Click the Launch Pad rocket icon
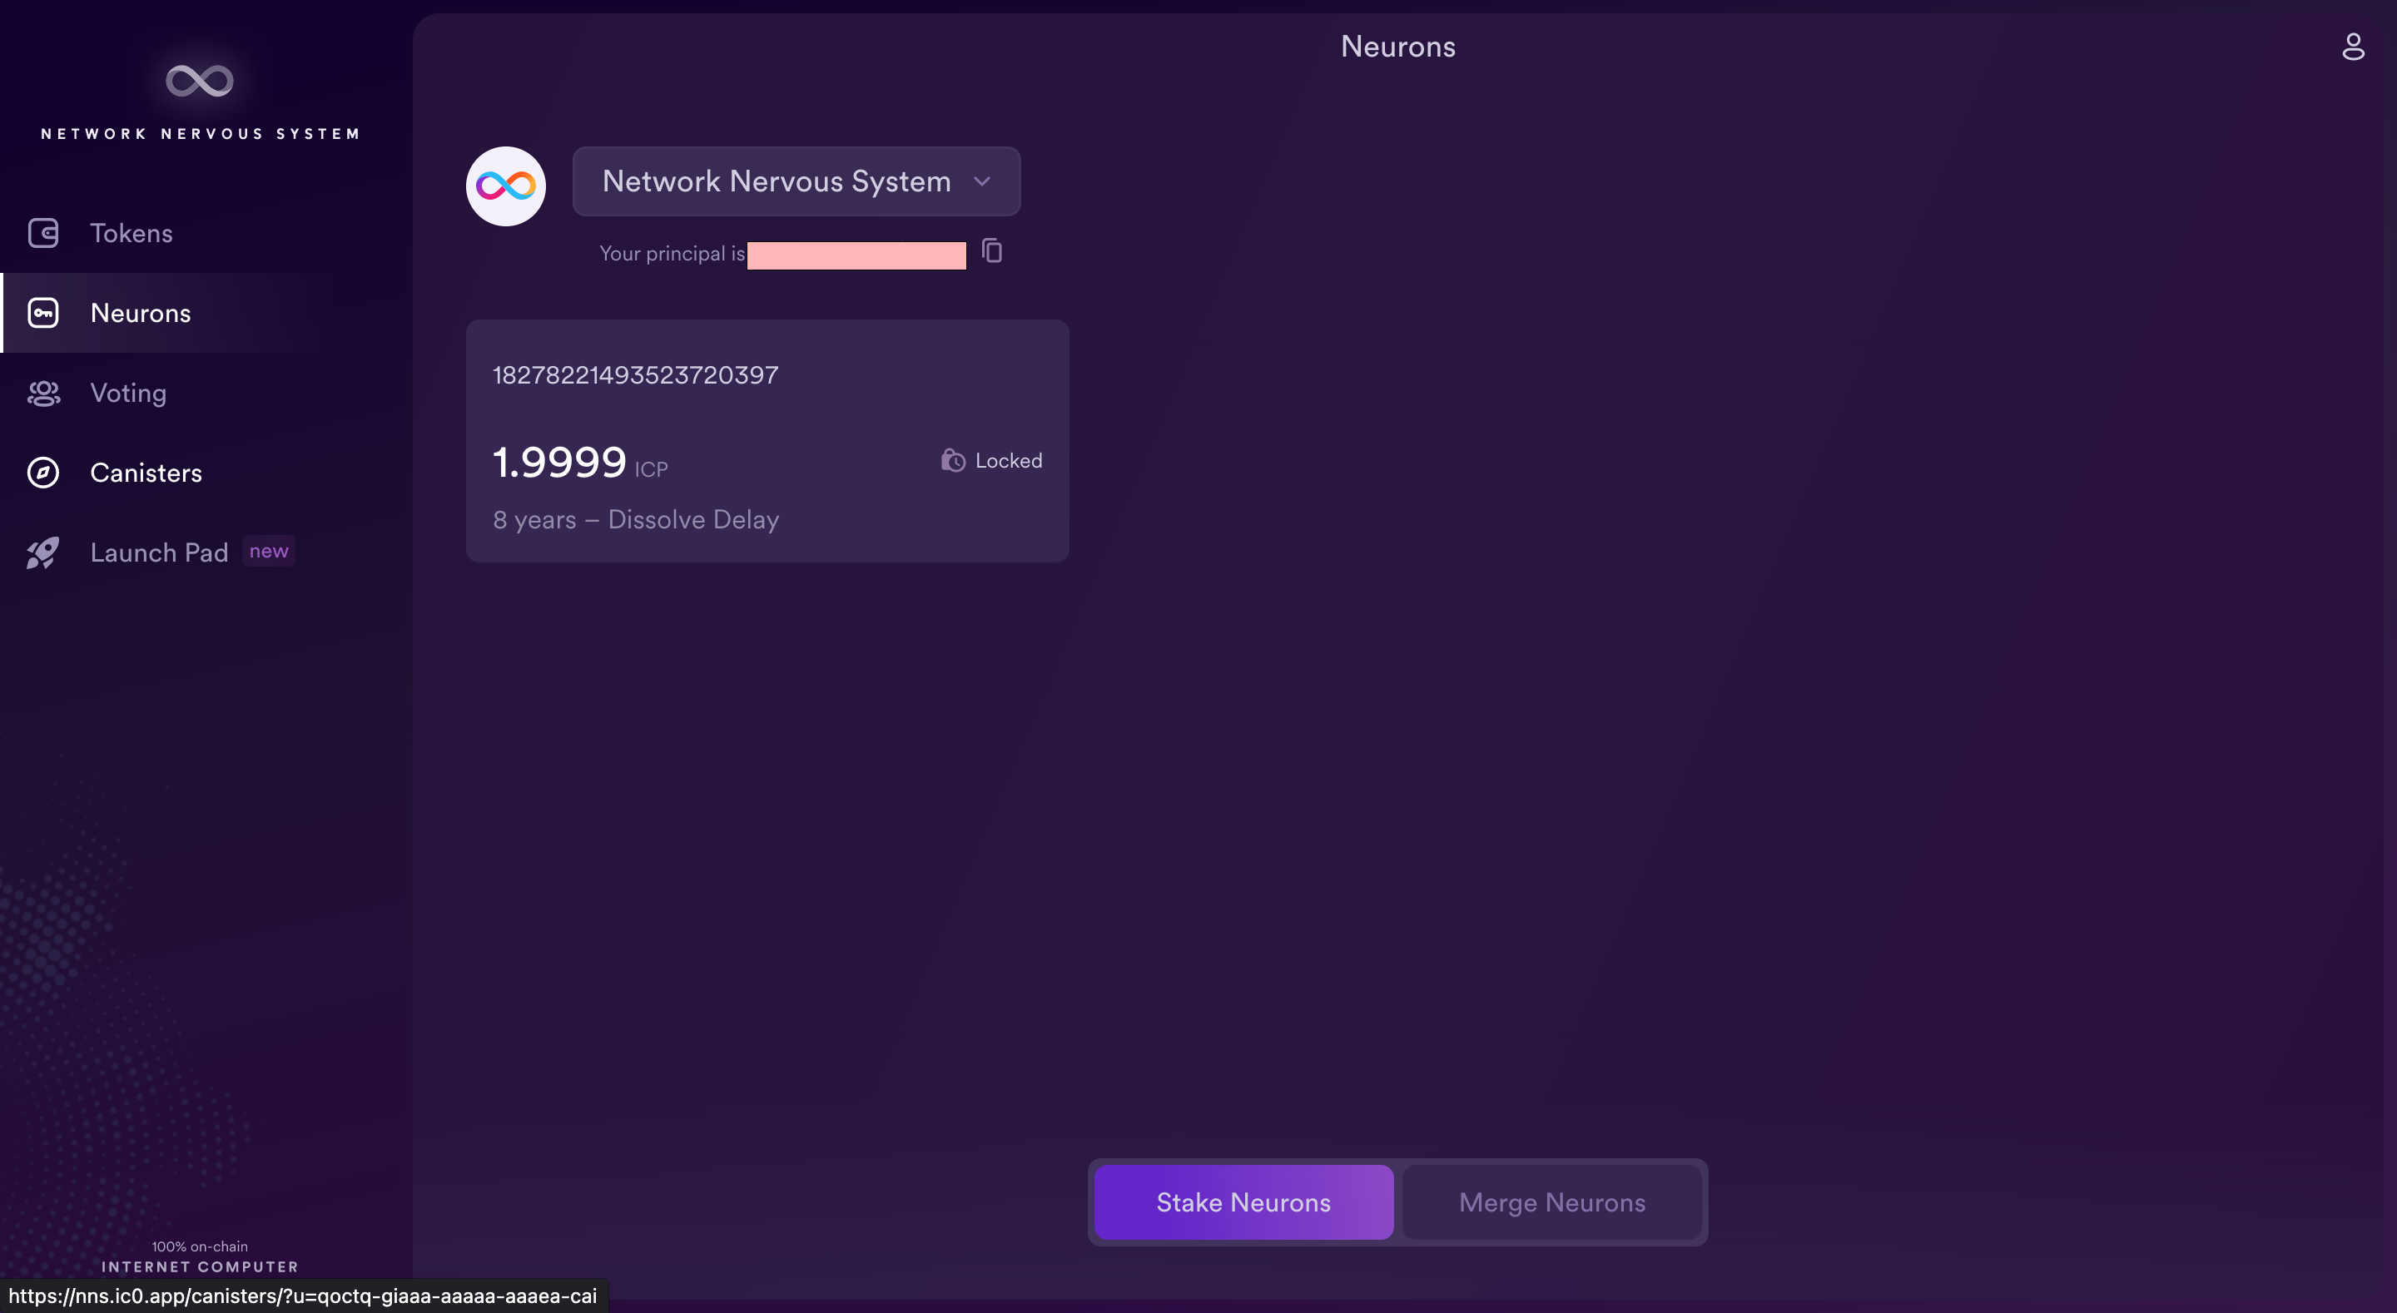The width and height of the screenshot is (2397, 1313). coord(42,552)
